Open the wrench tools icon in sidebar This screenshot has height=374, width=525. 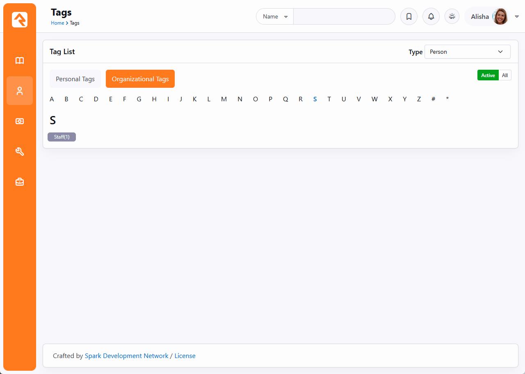point(20,151)
